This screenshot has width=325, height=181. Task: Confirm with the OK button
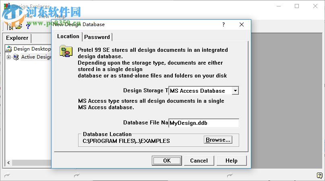[x=167, y=161]
